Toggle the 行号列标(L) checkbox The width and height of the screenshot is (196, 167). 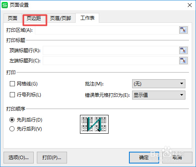[12, 95]
